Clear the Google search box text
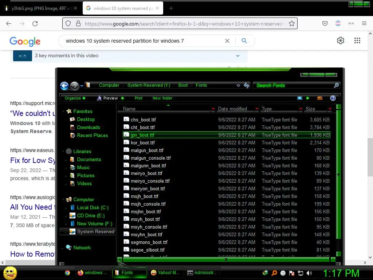 pyautogui.click(x=227, y=41)
